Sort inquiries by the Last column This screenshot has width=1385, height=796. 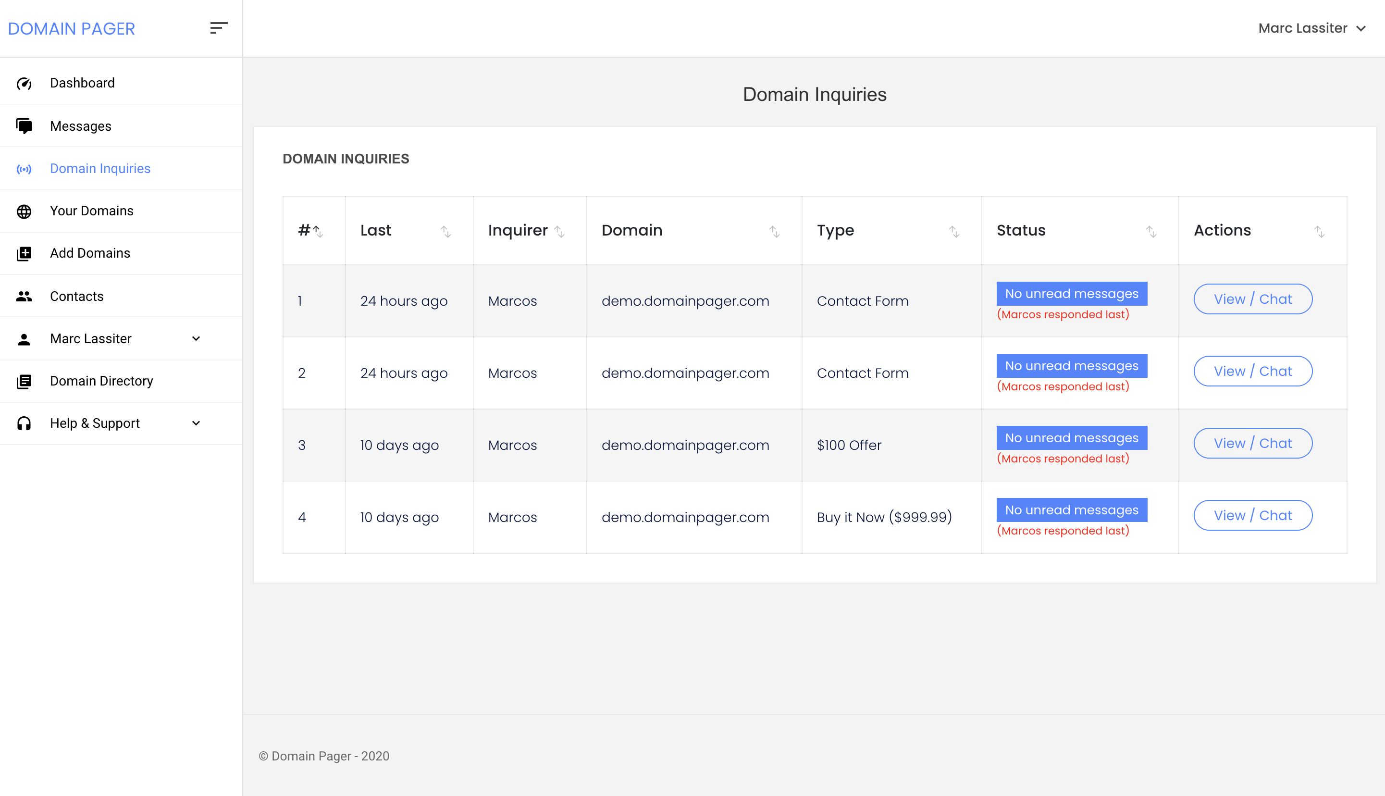point(446,232)
